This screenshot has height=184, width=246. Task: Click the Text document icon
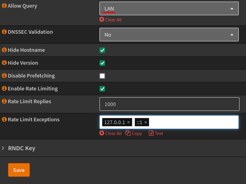151,133
